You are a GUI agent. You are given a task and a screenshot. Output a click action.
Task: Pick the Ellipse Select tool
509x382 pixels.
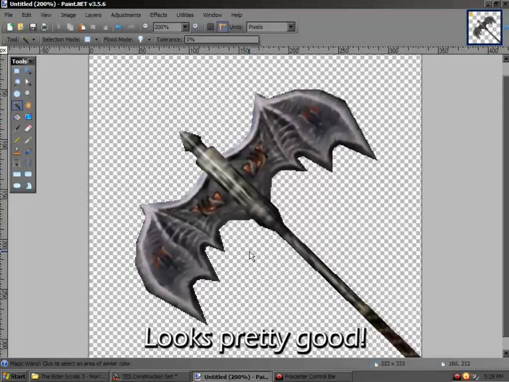coord(17,93)
